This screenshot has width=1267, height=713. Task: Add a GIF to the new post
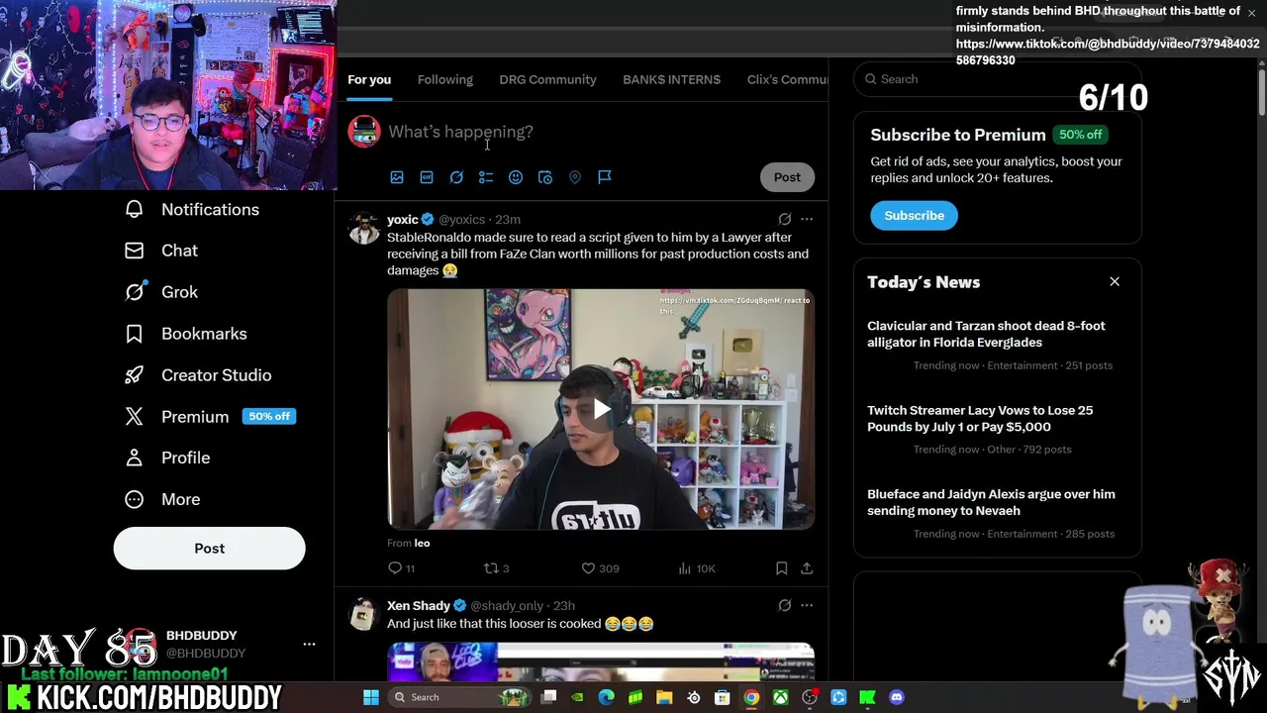tap(427, 177)
